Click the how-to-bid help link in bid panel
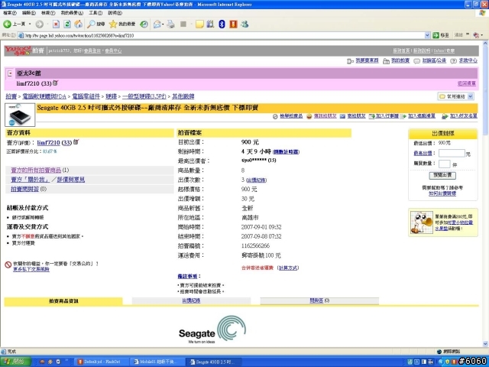The width and height of the screenshot is (489, 367). pyautogui.click(x=442, y=193)
